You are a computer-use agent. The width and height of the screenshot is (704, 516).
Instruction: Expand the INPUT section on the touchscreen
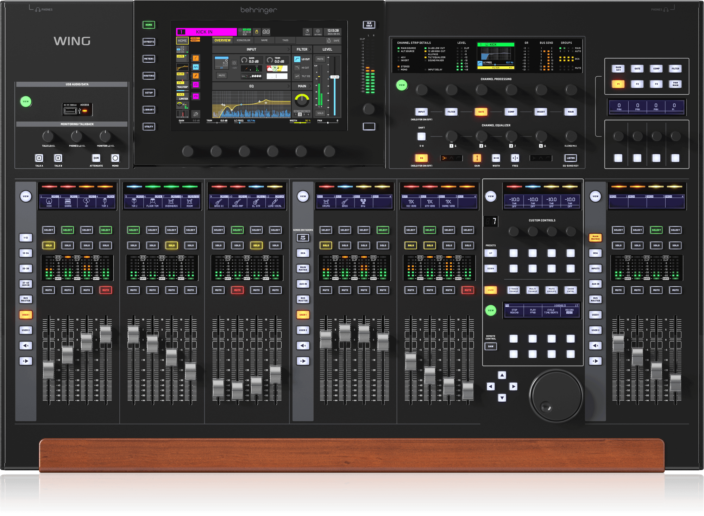251,49
